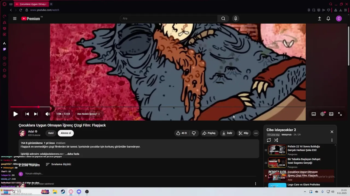
Task: Bookmark the page with heart icon
Action: point(328,10)
